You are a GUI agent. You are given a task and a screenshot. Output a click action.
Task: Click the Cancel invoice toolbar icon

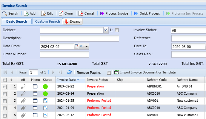pyautogui.click(x=81, y=13)
